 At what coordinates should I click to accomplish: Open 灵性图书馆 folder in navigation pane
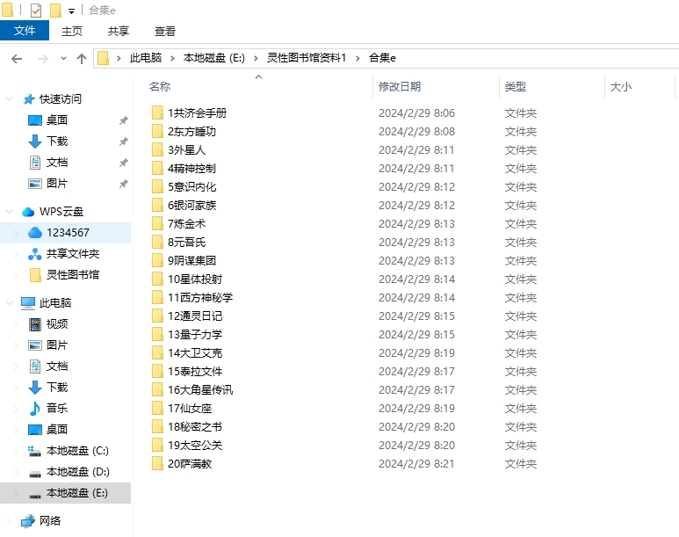click(x=73, y=275)
